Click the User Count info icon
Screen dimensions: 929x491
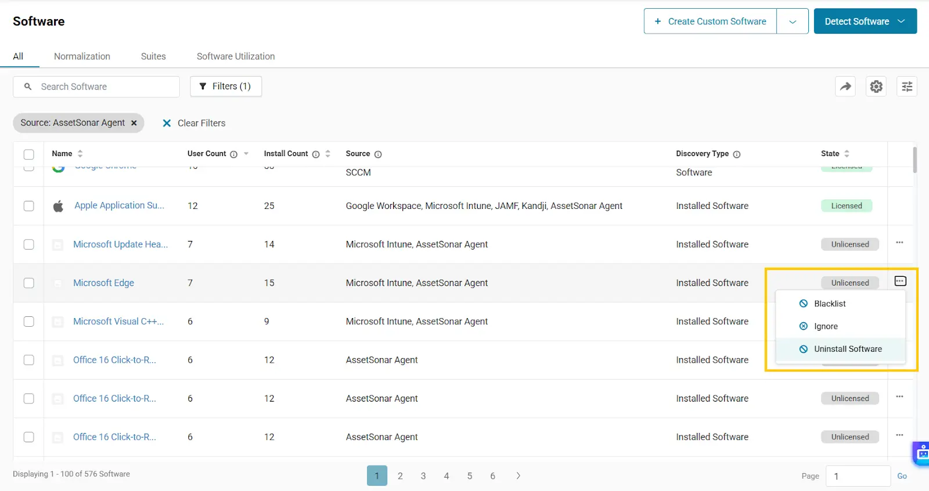coord(233,154)
